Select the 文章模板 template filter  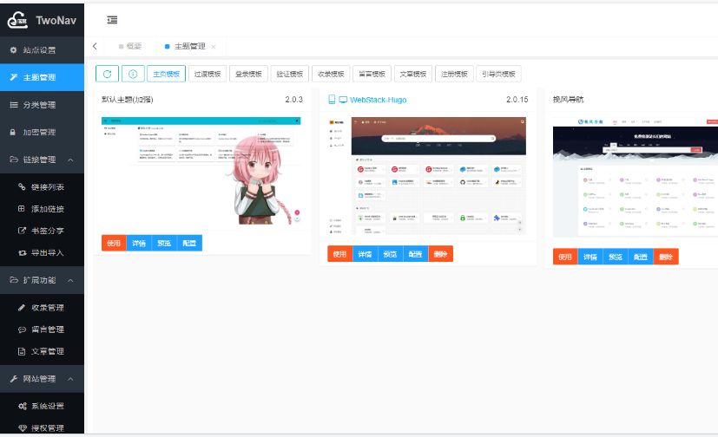[413, 74]
